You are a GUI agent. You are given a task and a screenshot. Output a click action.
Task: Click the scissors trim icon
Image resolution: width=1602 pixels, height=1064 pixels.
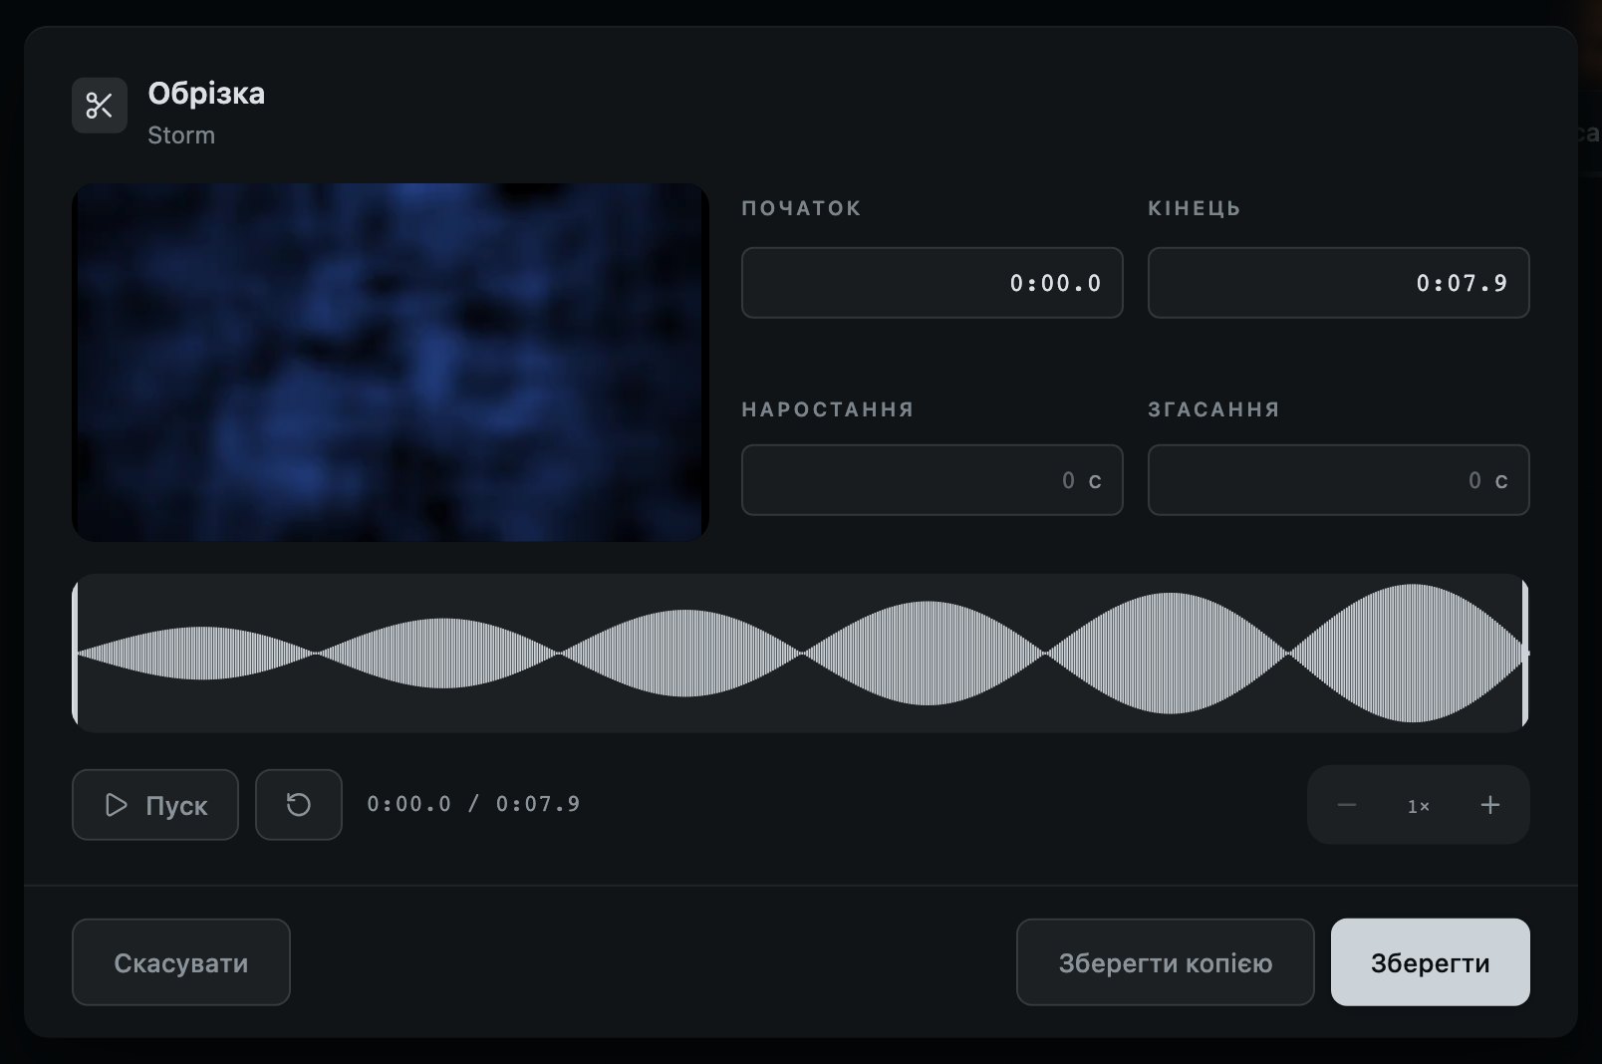click(x=100, y=106)
